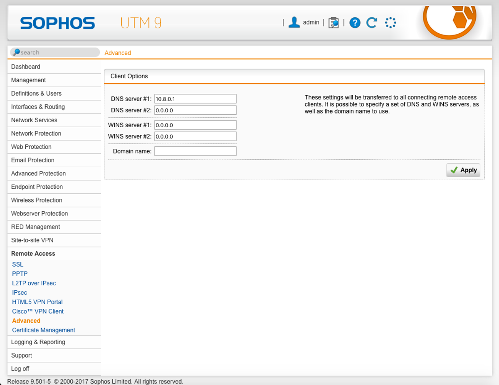Click the WINS server #2 field
Viewport: 499px width, 385px height.
click(x=195, y=136)
